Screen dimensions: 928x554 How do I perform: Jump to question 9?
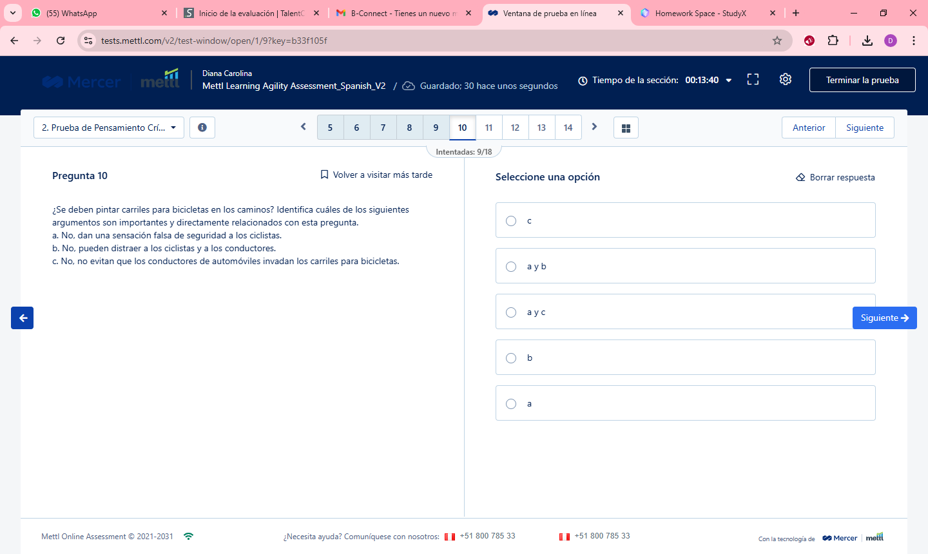click(x=436, y=128)
